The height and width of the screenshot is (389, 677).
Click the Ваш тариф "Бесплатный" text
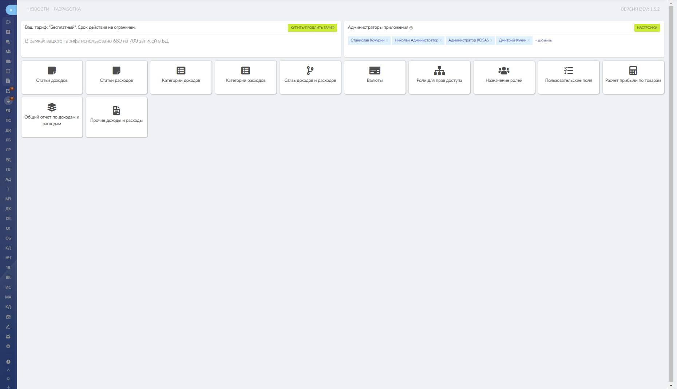click(x=80, y=28)
